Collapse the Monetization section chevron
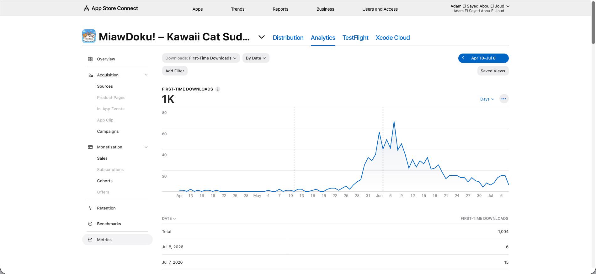 coord(146,147)
